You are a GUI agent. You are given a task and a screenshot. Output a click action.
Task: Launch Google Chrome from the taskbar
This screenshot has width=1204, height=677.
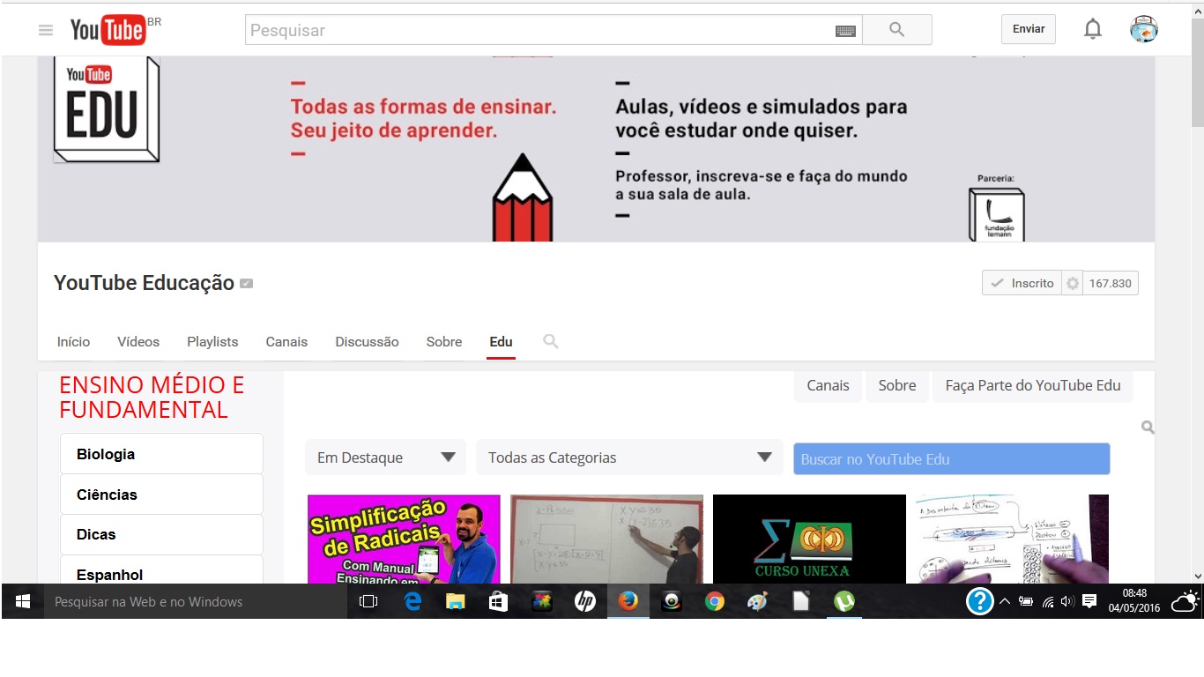714,602
